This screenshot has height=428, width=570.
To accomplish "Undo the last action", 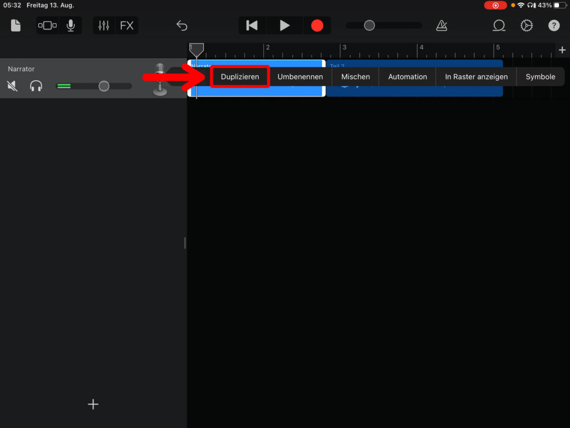I will coord(181,26).
